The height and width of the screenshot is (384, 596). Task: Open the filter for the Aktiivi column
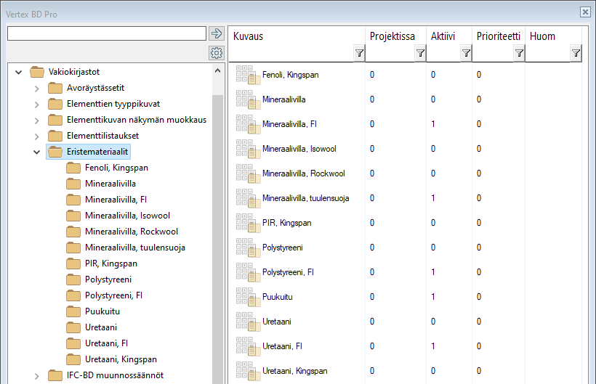466,53
